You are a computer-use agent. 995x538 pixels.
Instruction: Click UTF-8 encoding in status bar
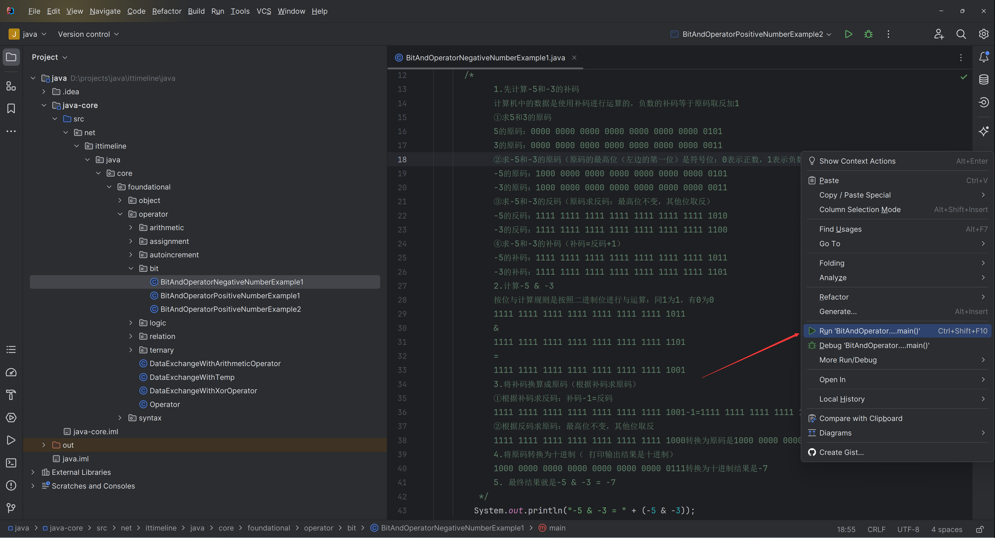908,529
